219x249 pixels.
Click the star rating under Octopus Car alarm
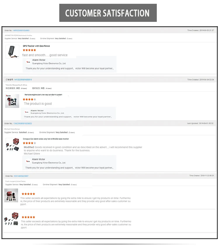tap(29, 143)
